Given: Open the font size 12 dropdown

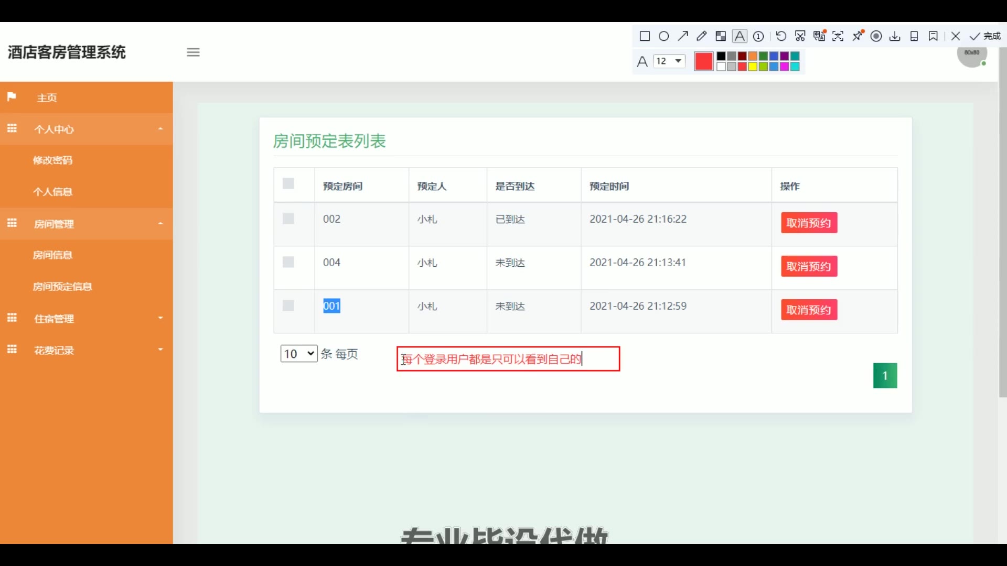Looking at the screenshot, I should coord(669,61).
